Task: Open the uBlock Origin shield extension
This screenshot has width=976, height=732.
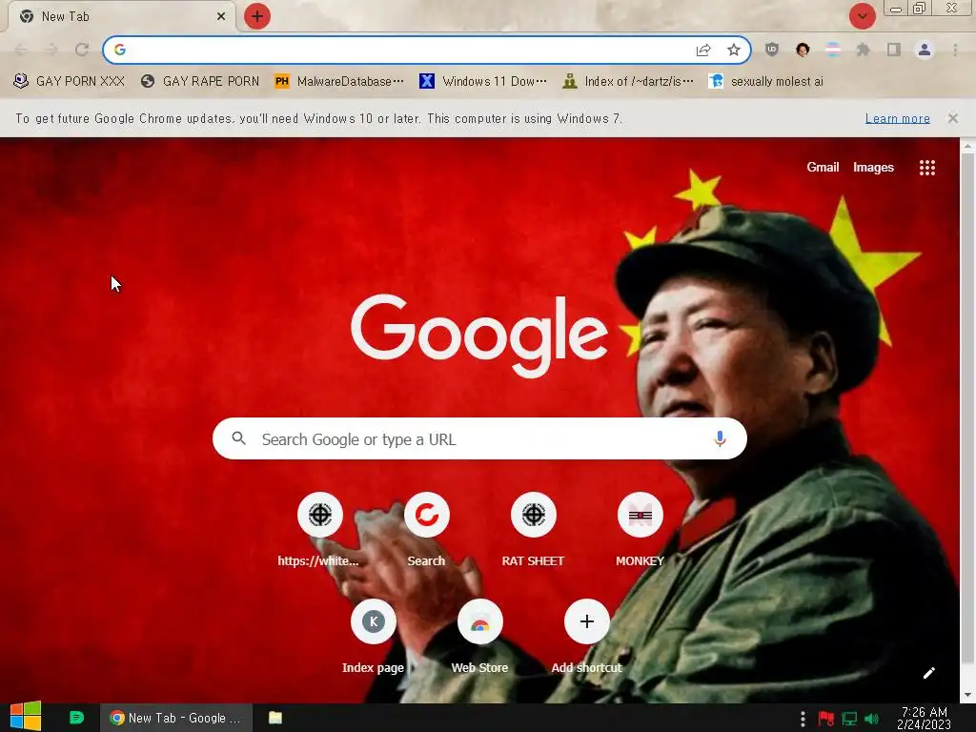Action: 772,50
